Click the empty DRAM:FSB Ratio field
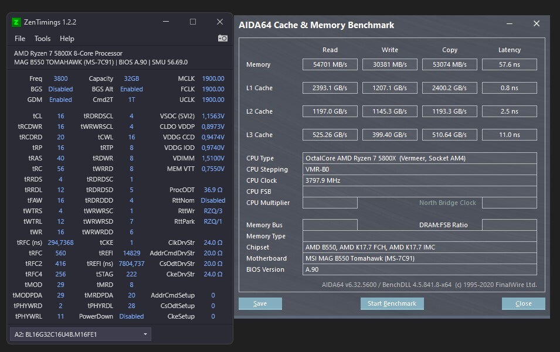 [509, 225]
